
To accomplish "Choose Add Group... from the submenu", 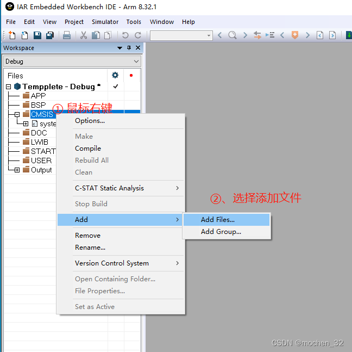I will click(x=227, y=232).
